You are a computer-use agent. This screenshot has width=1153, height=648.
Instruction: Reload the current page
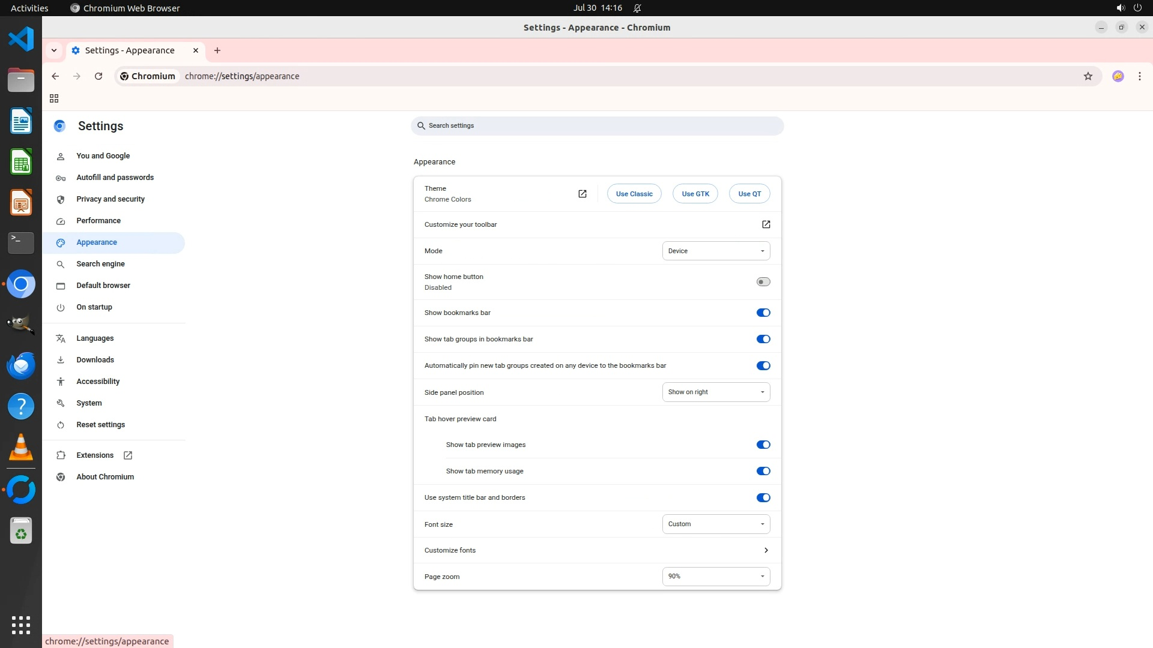pos(98,76)
